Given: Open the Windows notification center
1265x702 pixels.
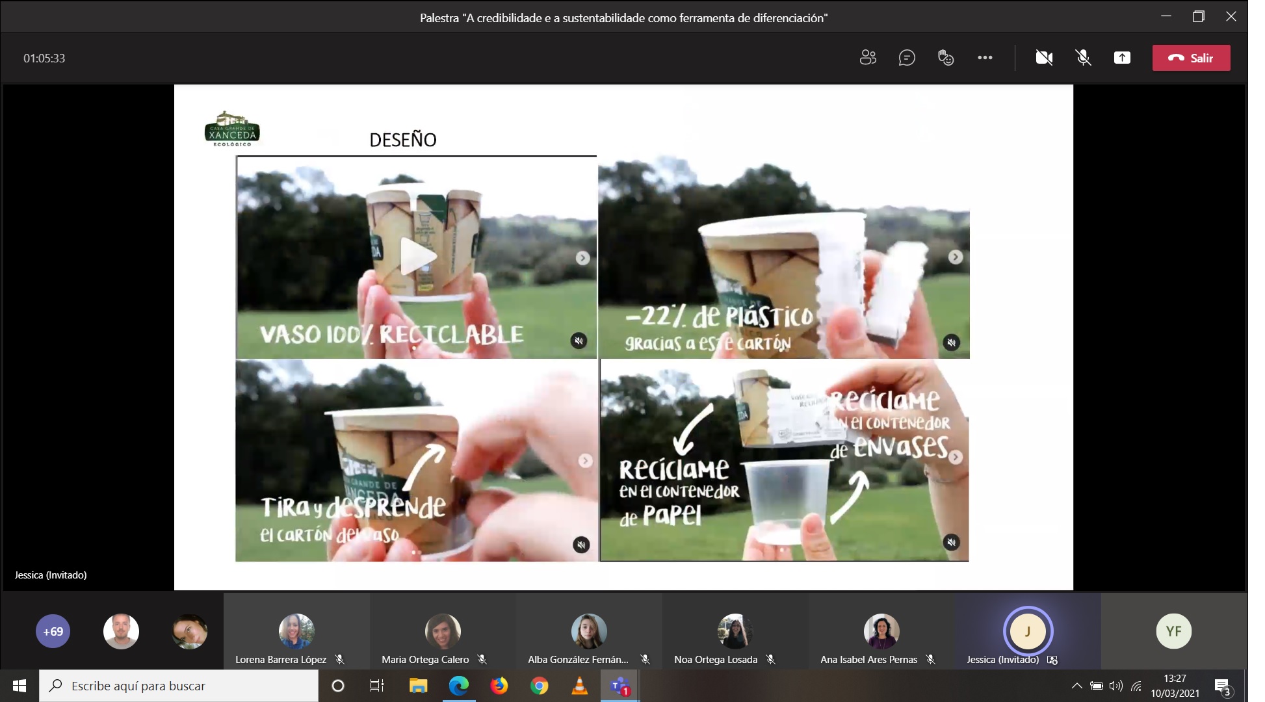Looking at the screenshot, I should pyautogui.click(x=1223, y=686).
